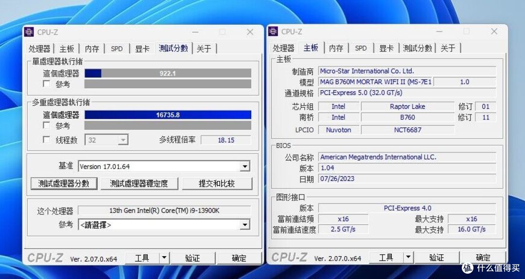This screenshot has width=525, height=279.
Task: Click southbridge revision field 11
Action: (x=486, y=117)
